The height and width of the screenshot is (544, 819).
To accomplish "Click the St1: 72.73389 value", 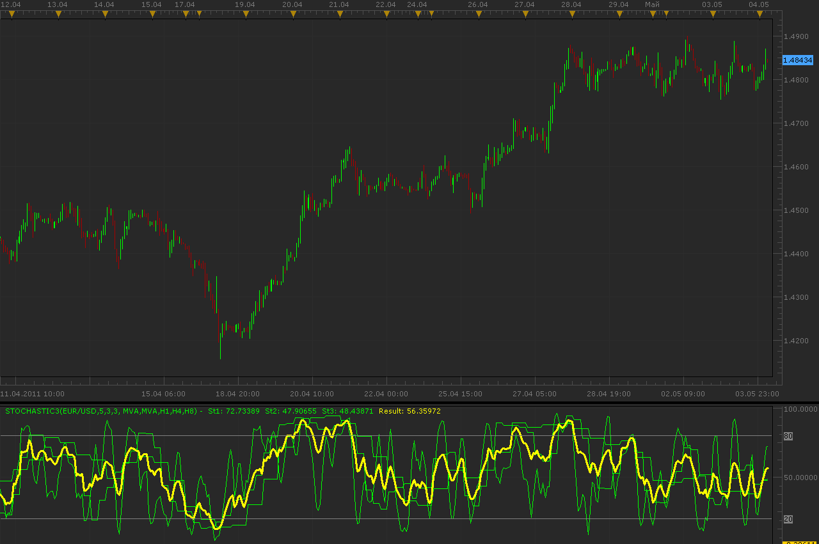I will coord(234,411).
